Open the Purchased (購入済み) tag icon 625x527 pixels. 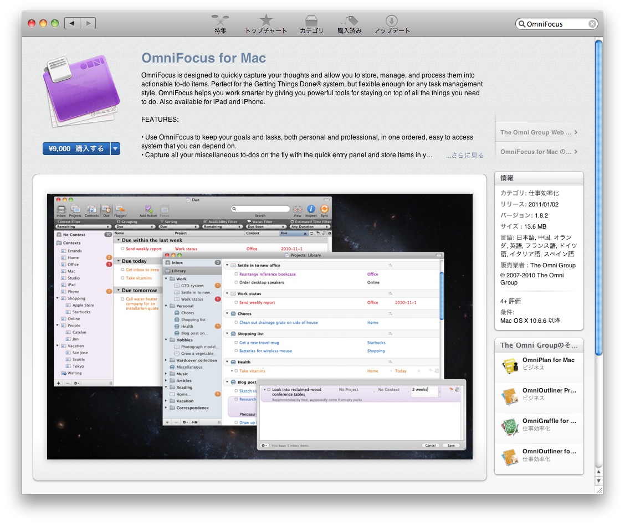point(349,22)
